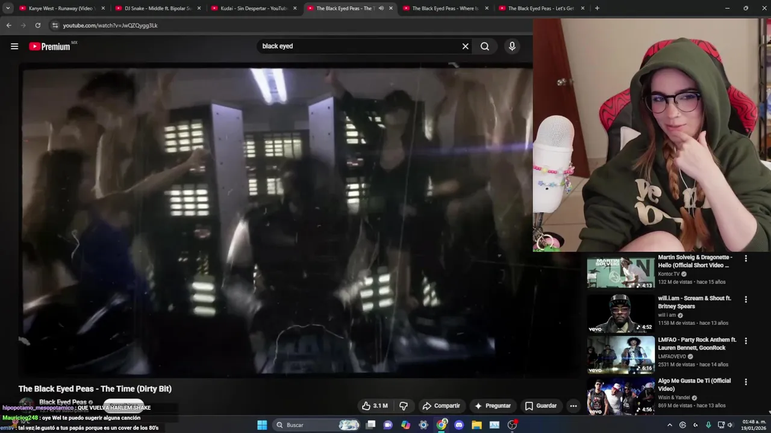Screen dimensions: 771x433
Task: Open the Black Eyed Peas channel name
Action: pyautogui.click(x=63, y=402)
